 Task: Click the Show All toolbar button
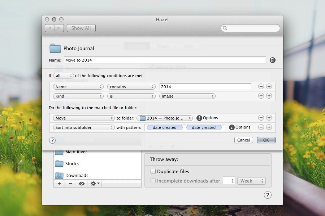point(81,28)
